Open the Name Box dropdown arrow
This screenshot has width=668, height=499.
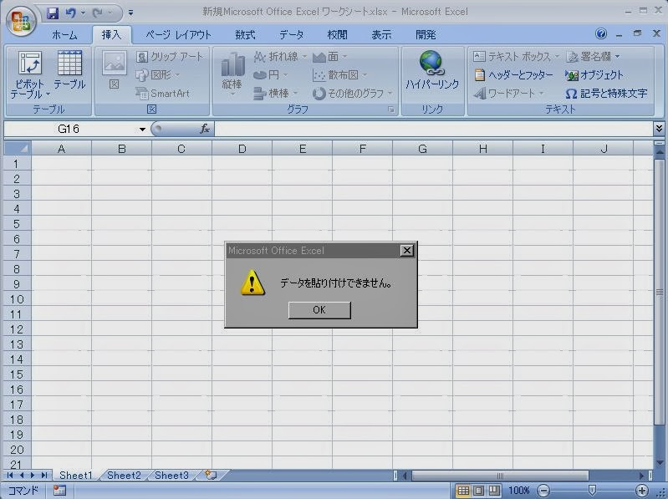tap(142, 129)
